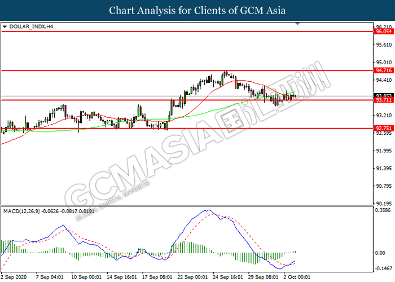The width and height of the screenshot is (395, 282).
Task: Click the 2 Oct 00:01 time axis label
Action: (x=297, y=277)
